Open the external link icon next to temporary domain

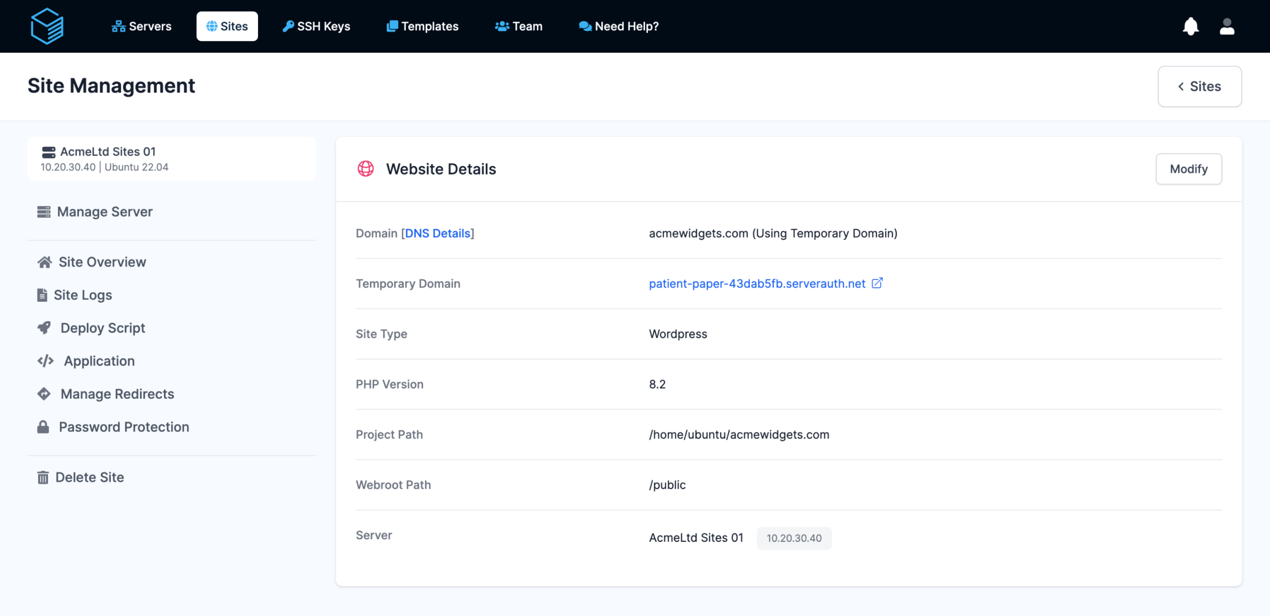click(x=878, y=283)
